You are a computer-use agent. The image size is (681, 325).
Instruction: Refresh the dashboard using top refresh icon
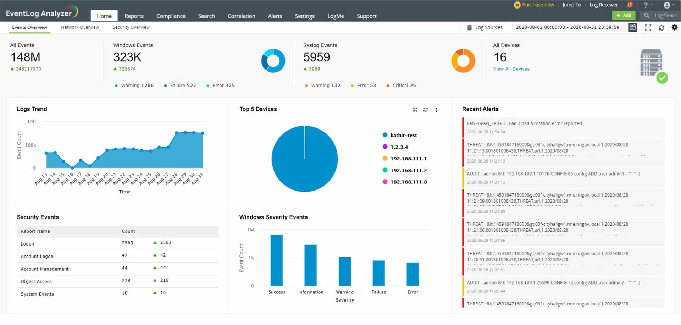pos(661,28)
